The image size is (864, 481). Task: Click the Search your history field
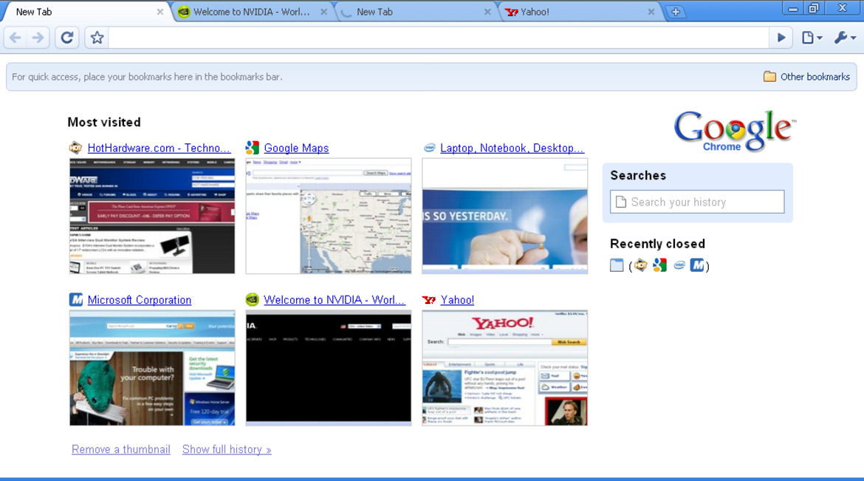pos(697,202)
